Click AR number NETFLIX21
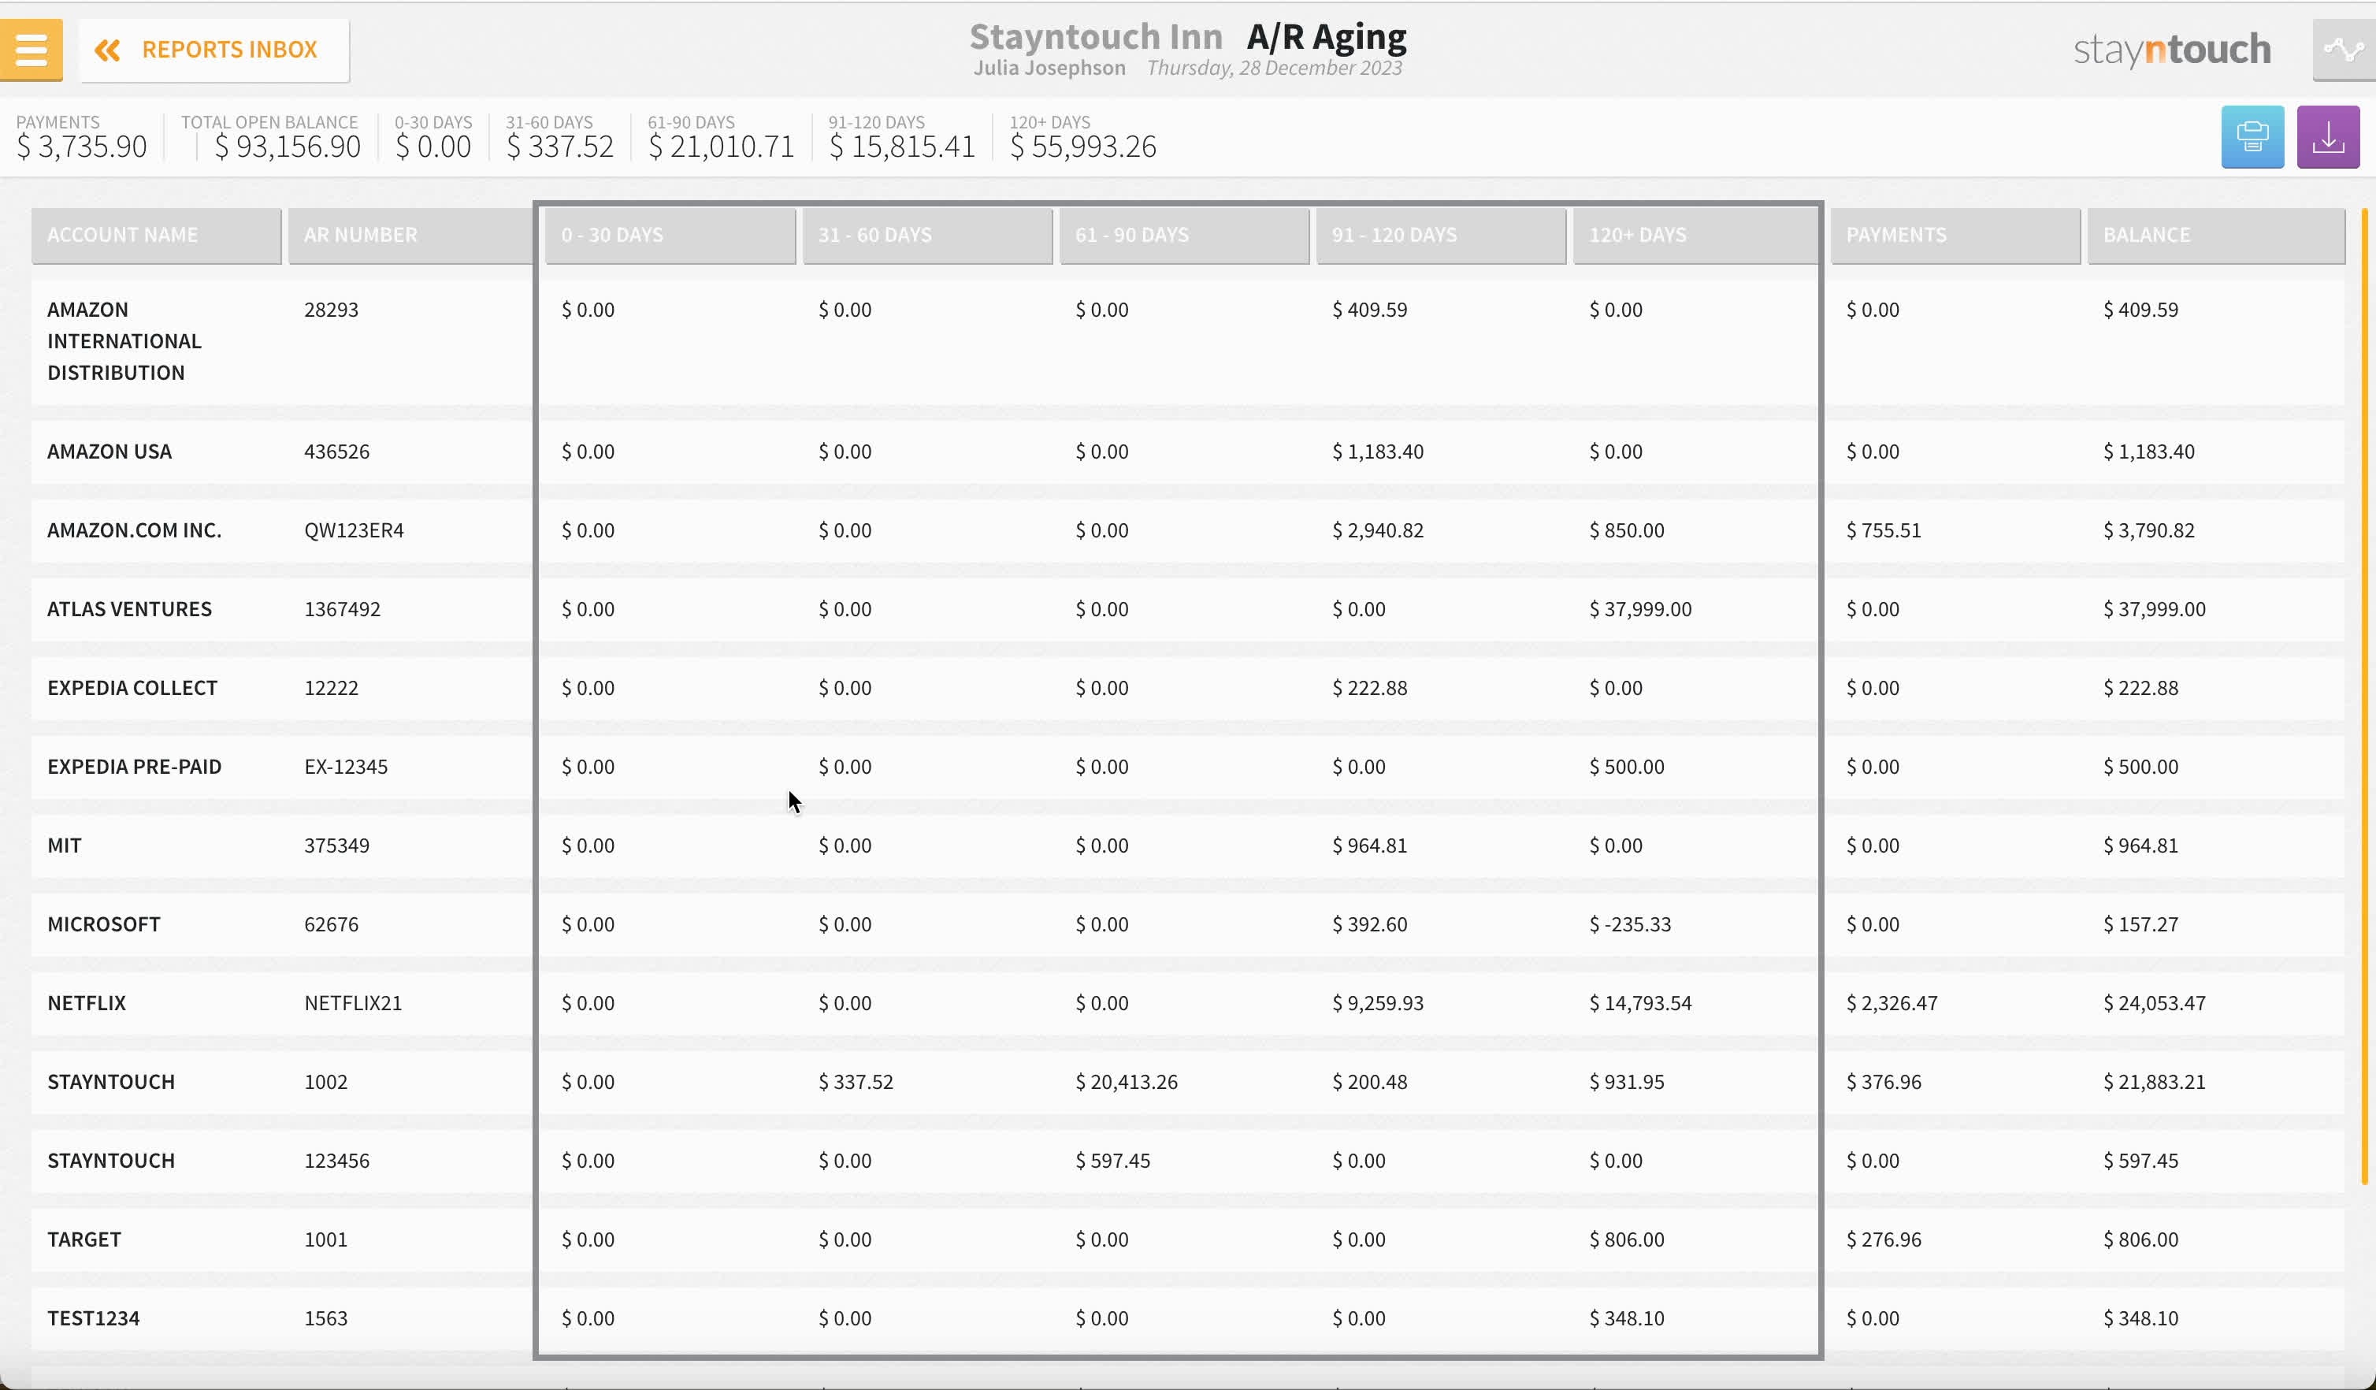The width and height of the screenshot is (2376, 1390). 353,1003
